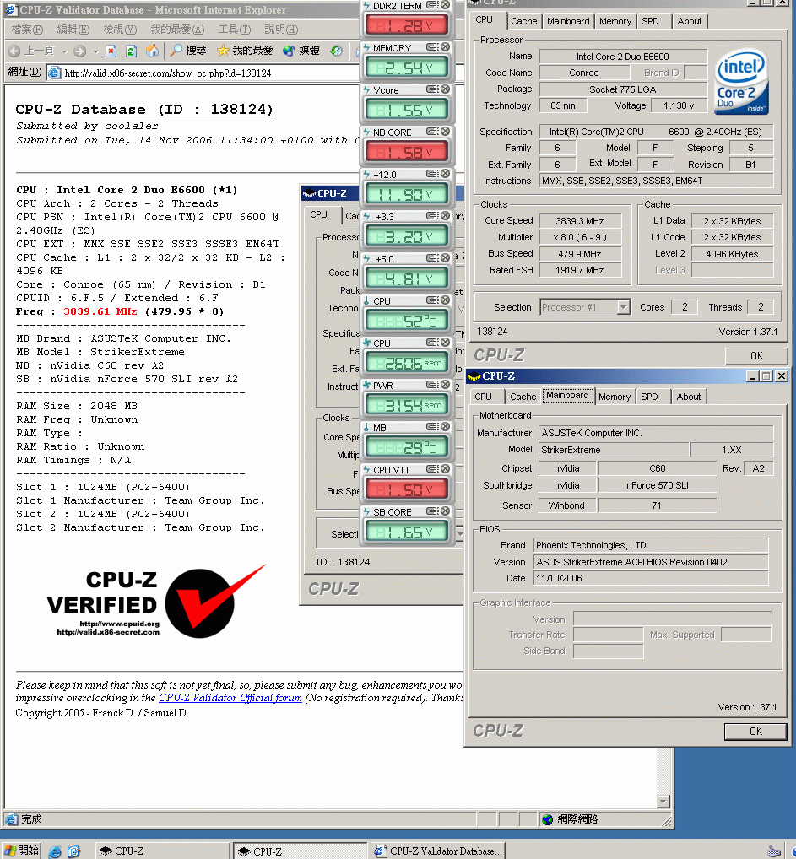This screenshot has height=859, width=796.
Task: Open 我的最愛 favorites star in IE toolbar
Action: pyautogui.click(x=245, y=51)
